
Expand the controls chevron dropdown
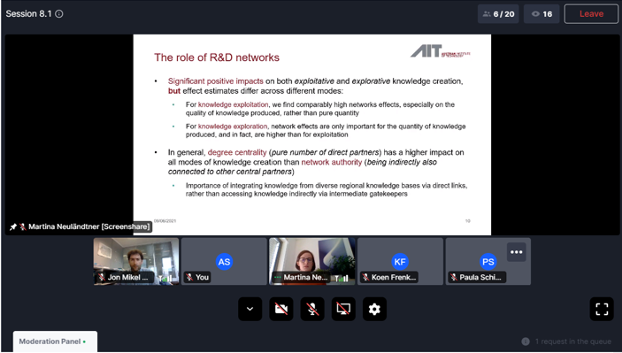pos(250,309)
